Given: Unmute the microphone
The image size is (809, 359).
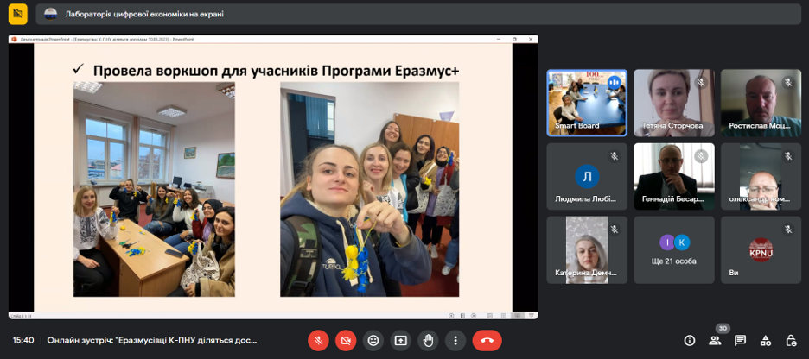Looking at the screenshot, I should 318,340.
